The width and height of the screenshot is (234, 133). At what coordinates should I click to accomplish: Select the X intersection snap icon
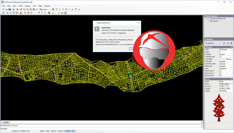point(69,9)
